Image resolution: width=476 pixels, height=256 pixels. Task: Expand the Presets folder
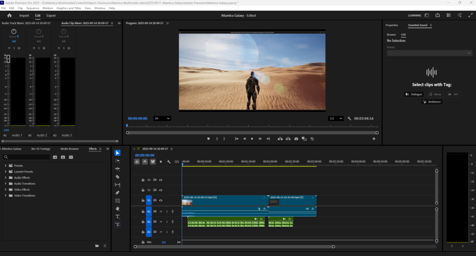tap(6, 165)
